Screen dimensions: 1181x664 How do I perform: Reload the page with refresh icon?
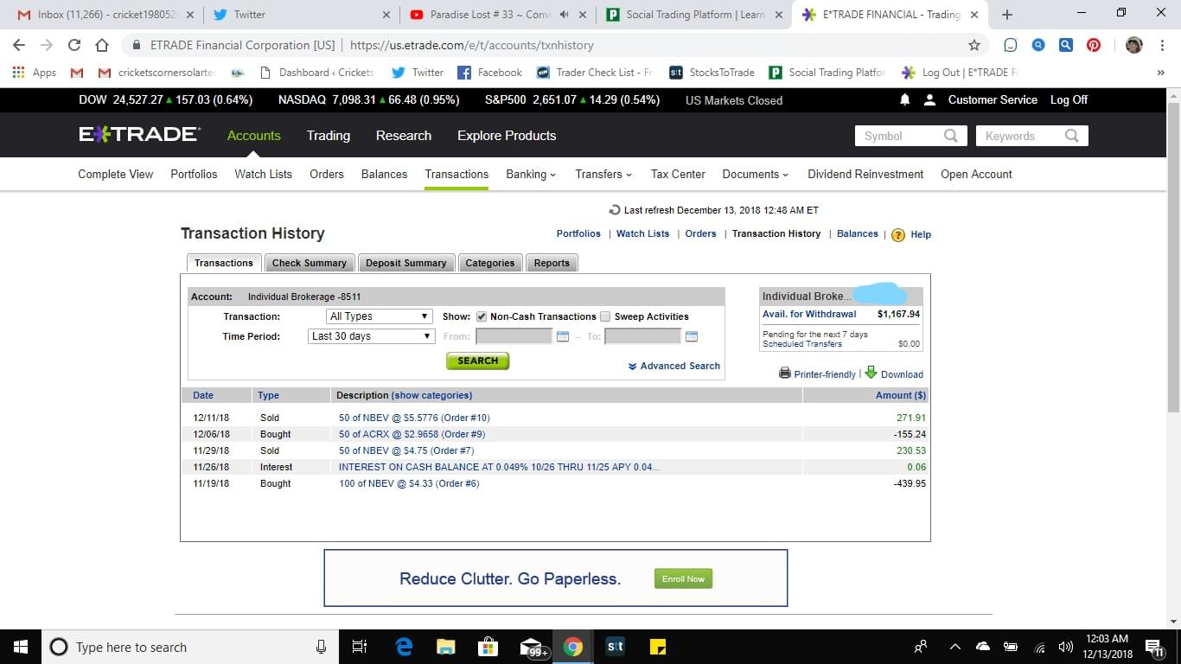point(74,45)
